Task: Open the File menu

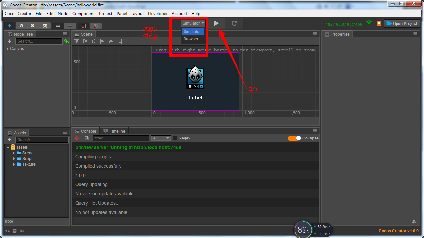Action: pos(39,14)
